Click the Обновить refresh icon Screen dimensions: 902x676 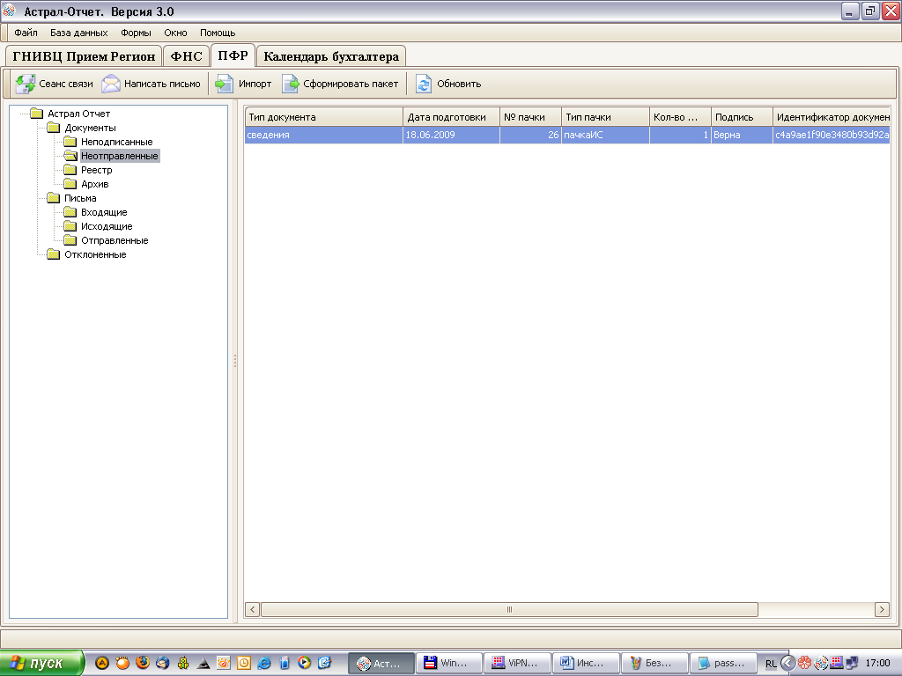click(424, 84)
